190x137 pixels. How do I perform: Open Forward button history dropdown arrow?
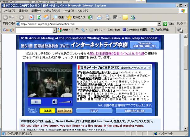tap(26, 17)
